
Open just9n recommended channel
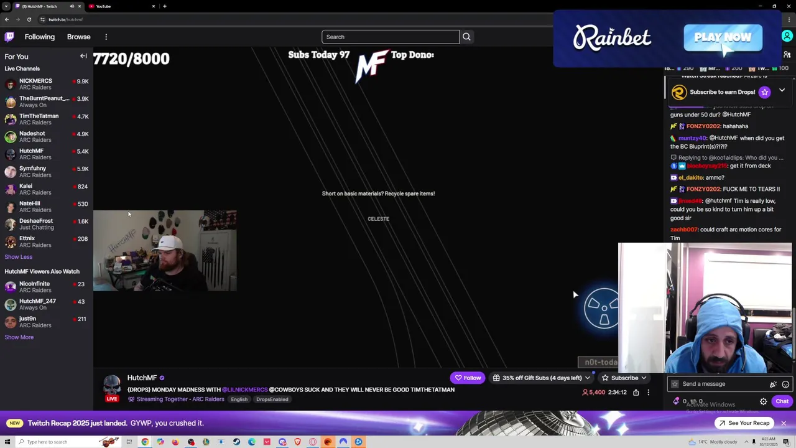point(47,322)
